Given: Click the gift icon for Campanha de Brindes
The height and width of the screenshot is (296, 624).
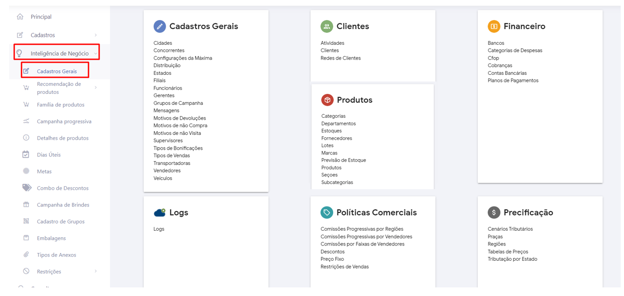Looking at the screenshot, I should coord(26,204).
